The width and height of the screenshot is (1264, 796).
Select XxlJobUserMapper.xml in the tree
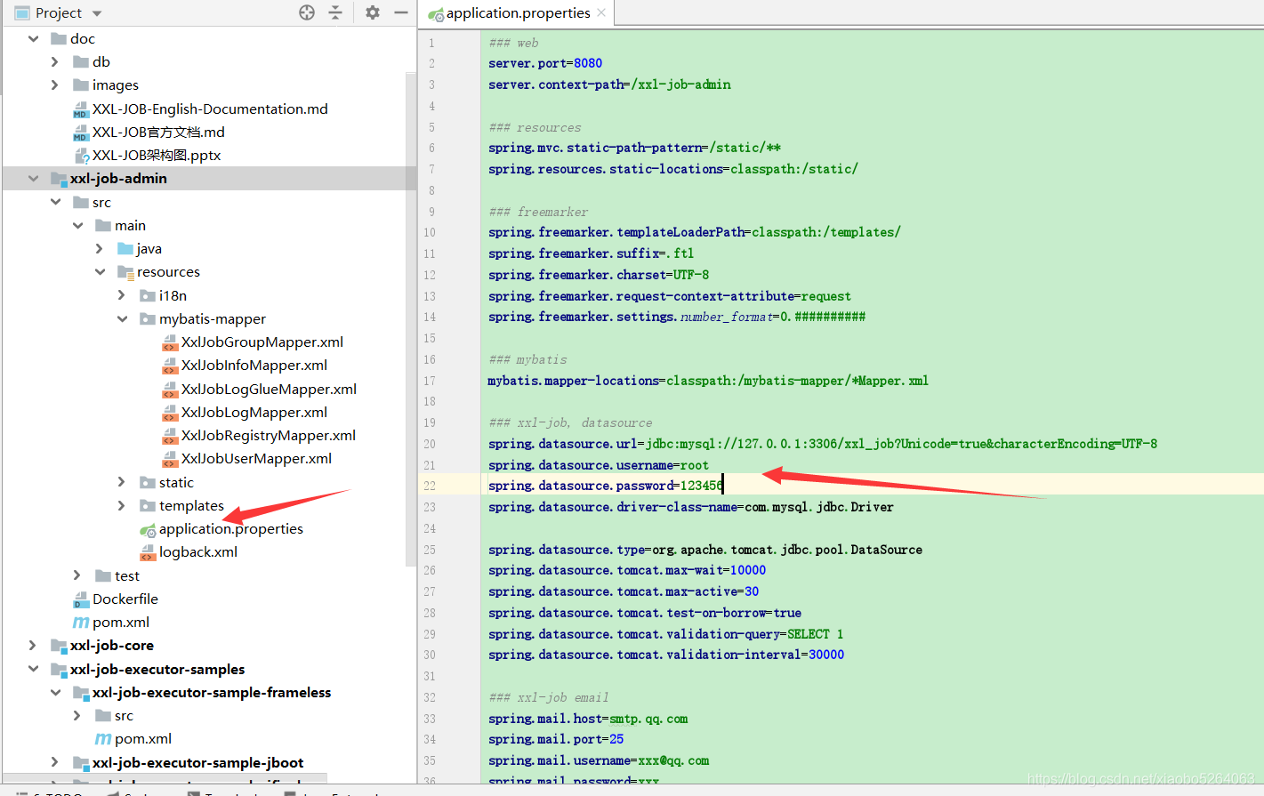coord(256,458)
